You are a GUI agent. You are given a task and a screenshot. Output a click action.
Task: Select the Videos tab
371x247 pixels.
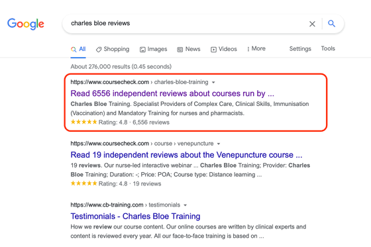click(224, 49)
